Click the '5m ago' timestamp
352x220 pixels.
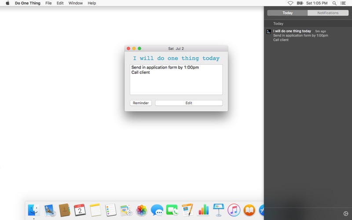click(x=320, y=31)
